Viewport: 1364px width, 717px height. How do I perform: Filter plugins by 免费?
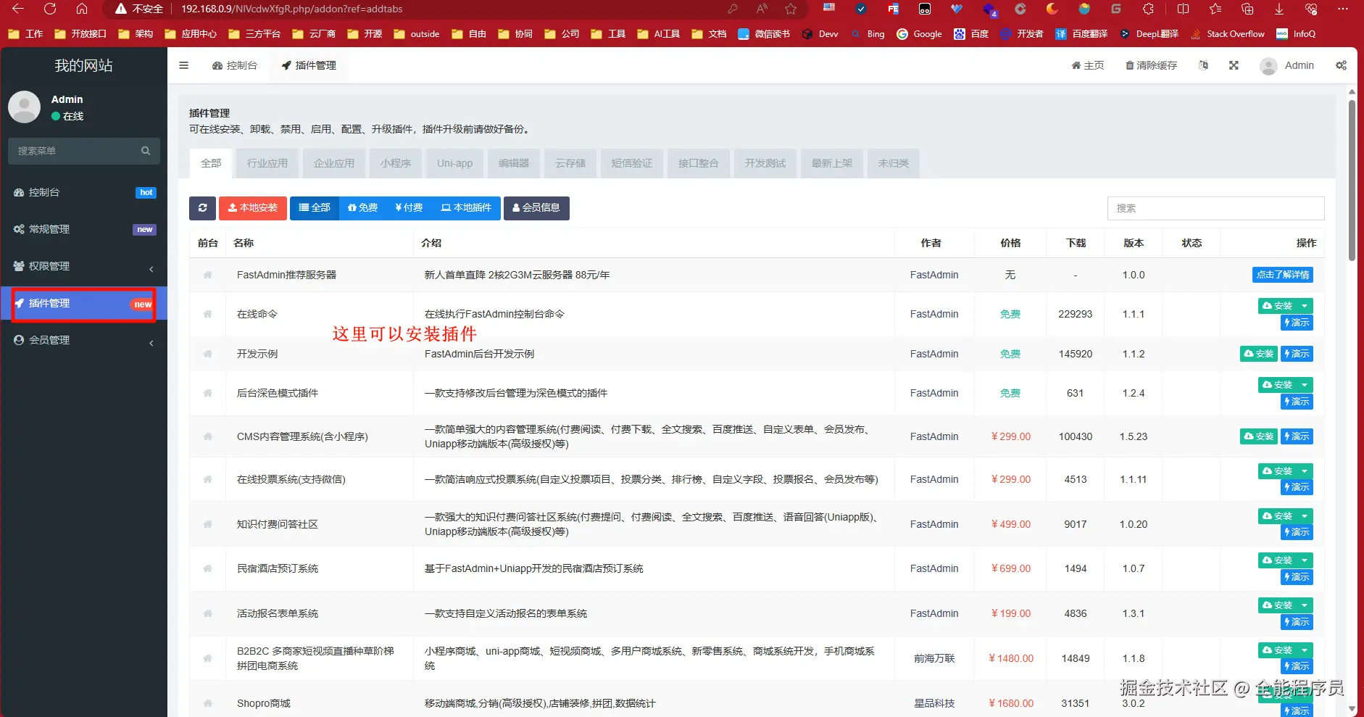coord(362,208)
